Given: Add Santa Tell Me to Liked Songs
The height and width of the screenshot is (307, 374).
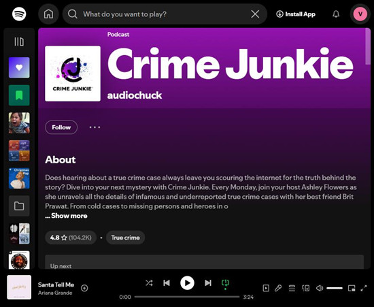Looking at the screenshot, I should 84,288.
